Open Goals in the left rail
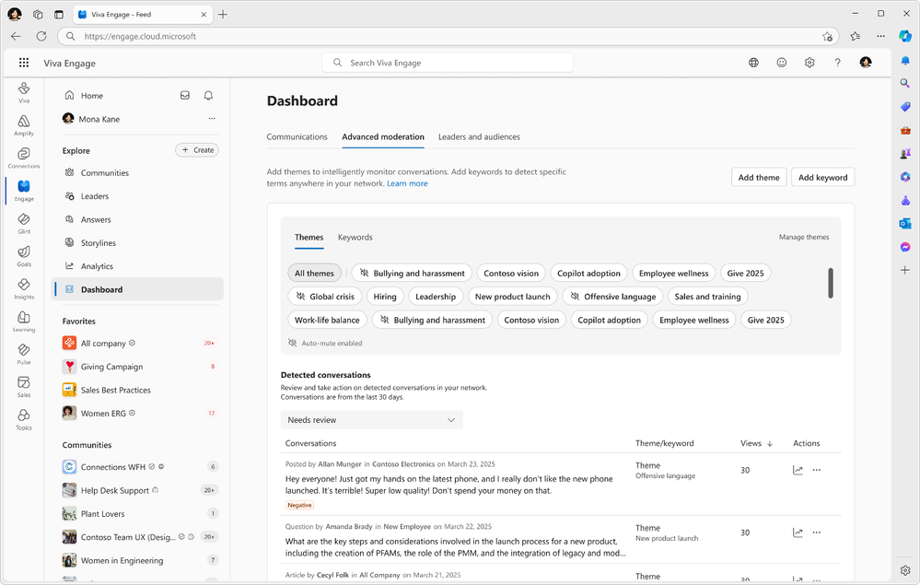Image resolution: width=920 pixels, height=585 pixels. 23,256
